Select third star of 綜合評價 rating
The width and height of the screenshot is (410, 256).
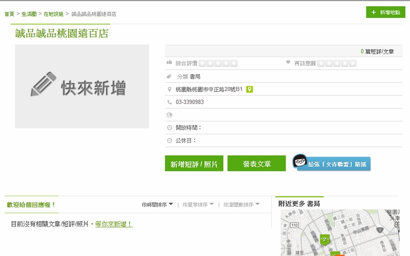218,63
